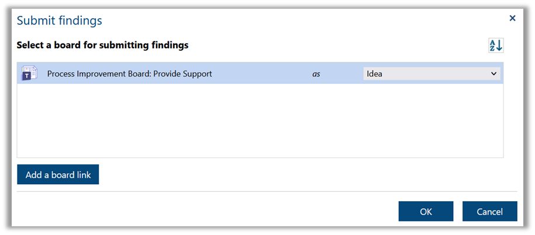This screenshot has width=535, height=235.
Task: Click the blank footer area left of OK
Action: pyautogui.click(x=205, y=211)
